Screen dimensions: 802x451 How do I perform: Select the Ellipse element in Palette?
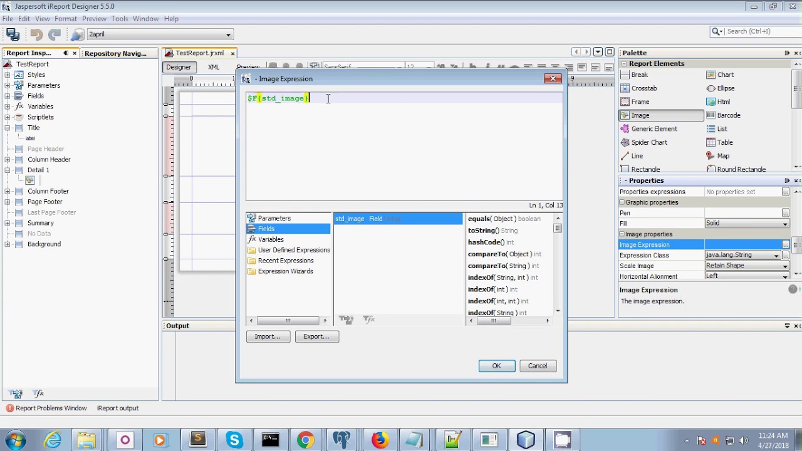(725, 88)
